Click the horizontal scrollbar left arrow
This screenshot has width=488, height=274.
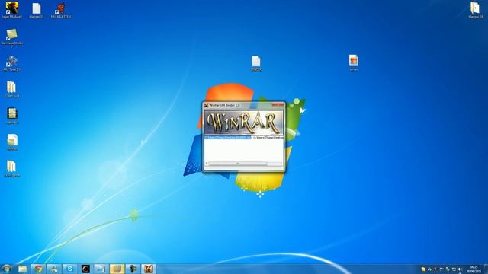(x=206, y=164)
